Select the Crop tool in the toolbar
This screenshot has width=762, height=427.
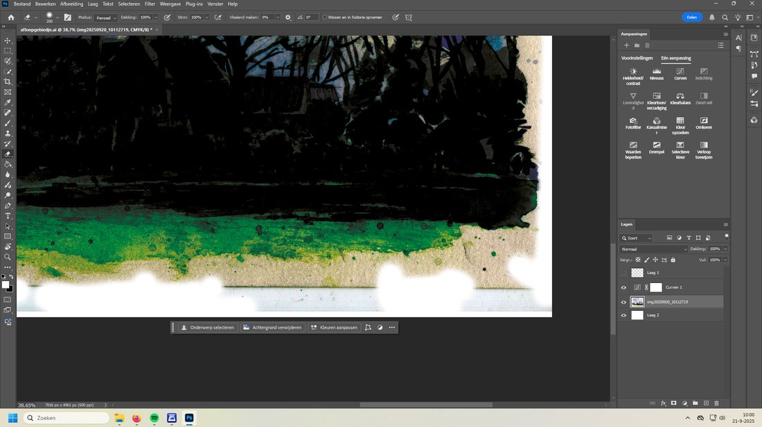click(8, 82)
